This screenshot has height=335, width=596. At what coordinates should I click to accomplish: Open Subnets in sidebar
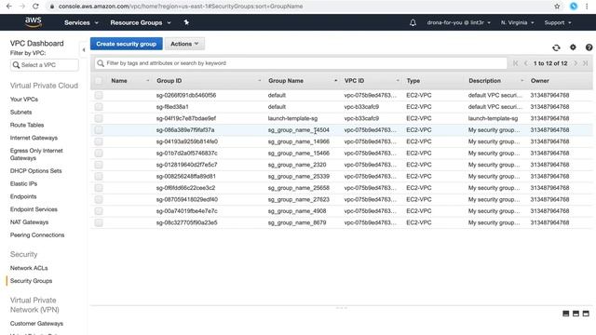coord(20,112)
